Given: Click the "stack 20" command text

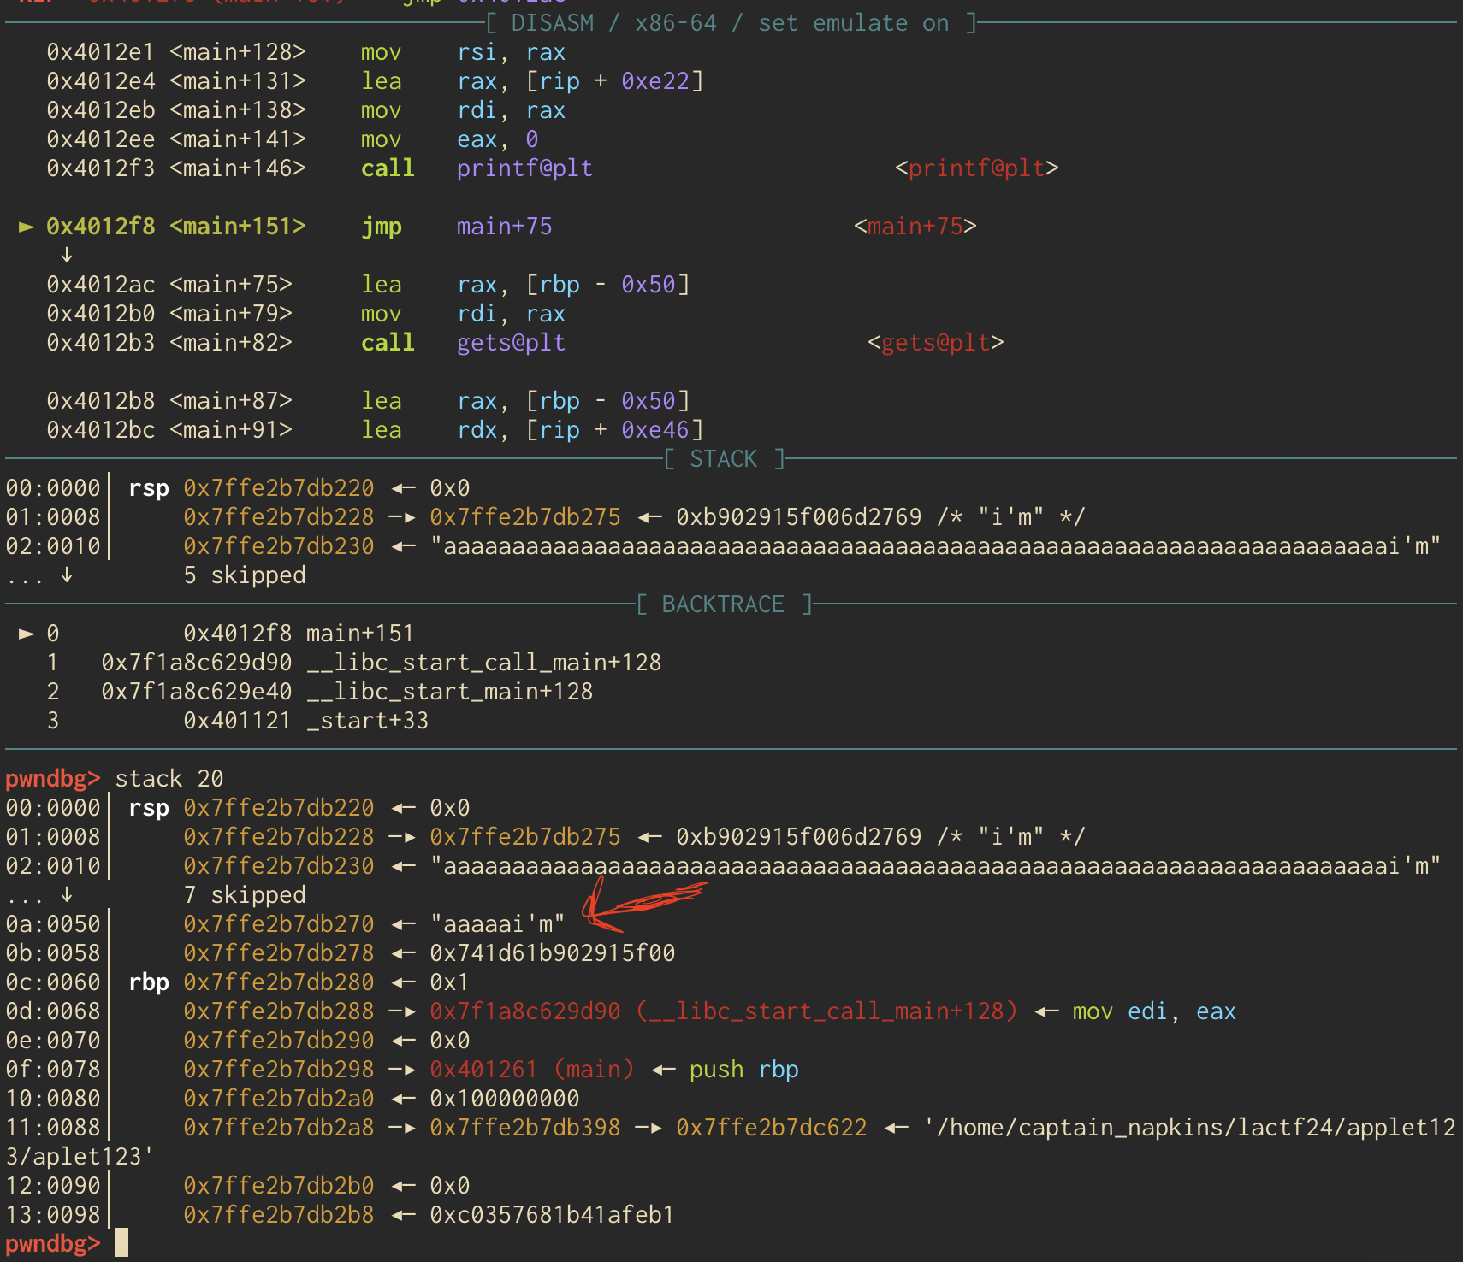Looking at the screenshot, I should point(169,779).
